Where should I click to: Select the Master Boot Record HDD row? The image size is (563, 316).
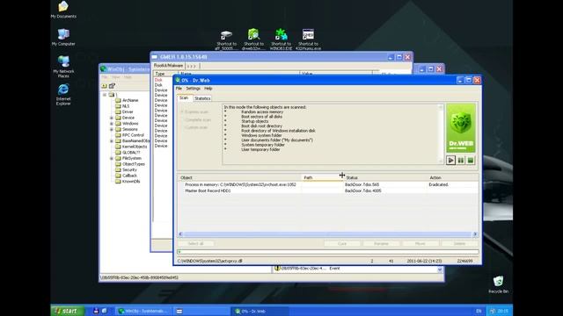[x=328, y=191]
